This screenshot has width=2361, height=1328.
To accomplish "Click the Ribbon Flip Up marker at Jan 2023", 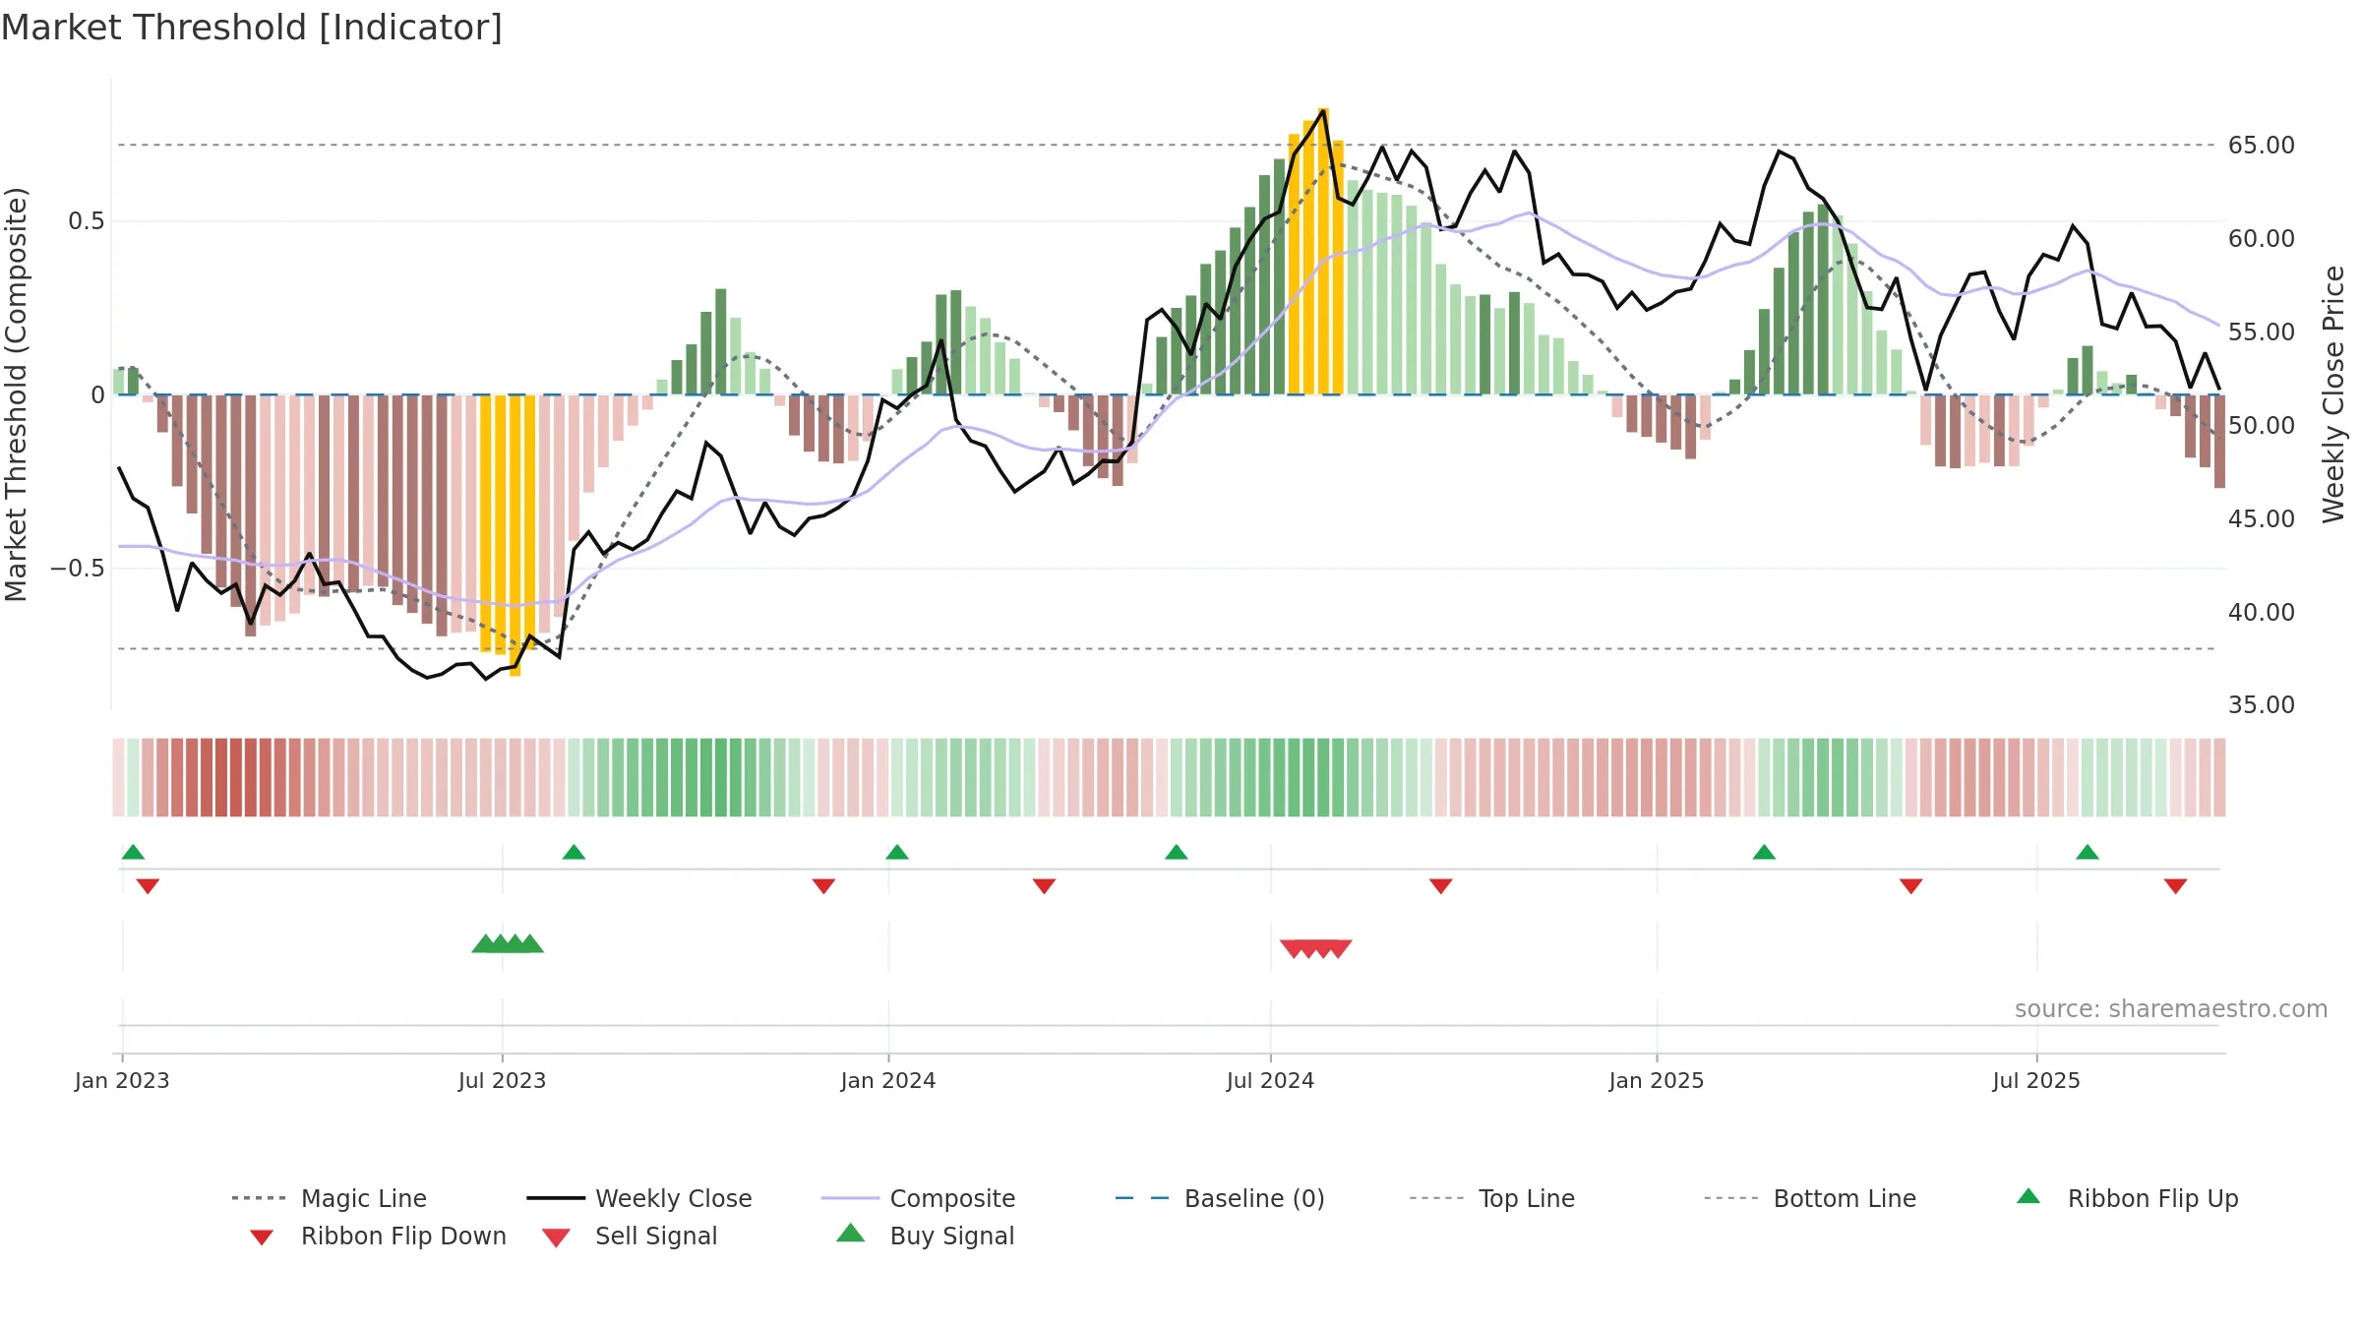I will click(x=133, y=852).
